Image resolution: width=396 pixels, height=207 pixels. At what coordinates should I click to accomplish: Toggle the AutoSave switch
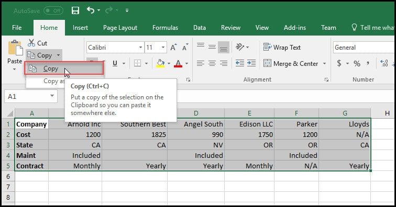tap(53, 10)
